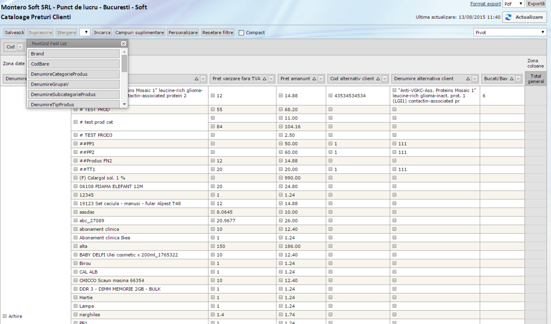Select Brand in the field list
This screenshot has height=324, width=551.
(73, 54)
